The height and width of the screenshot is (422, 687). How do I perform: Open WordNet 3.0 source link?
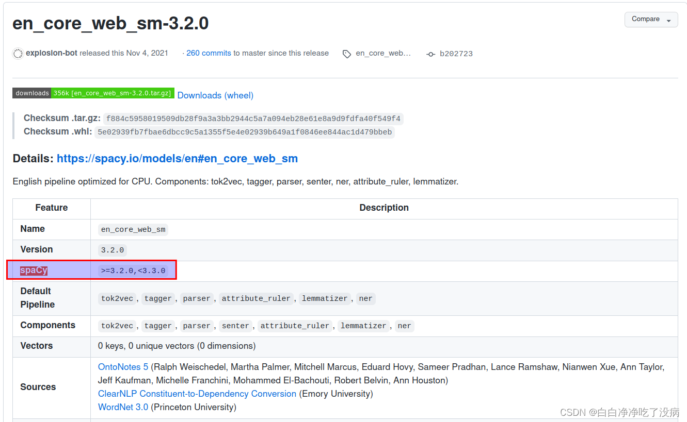[x=123, y=407]
